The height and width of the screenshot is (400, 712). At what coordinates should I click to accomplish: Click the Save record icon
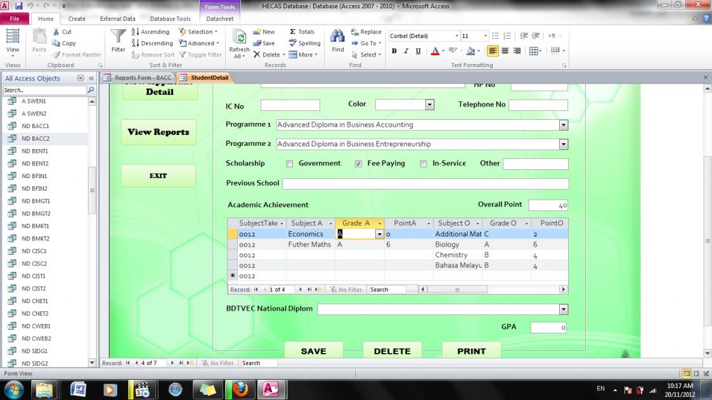point(257,43)
